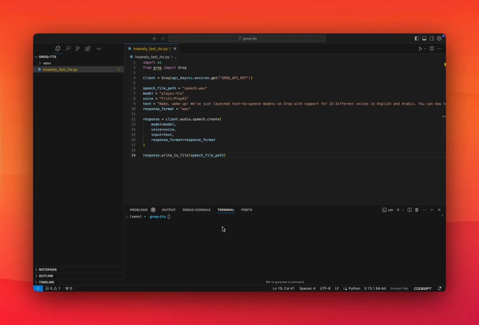Image resolution: width=479 pixels, height=325 pixels.
Task: Open the Search view icon
Action: [68, 48]
